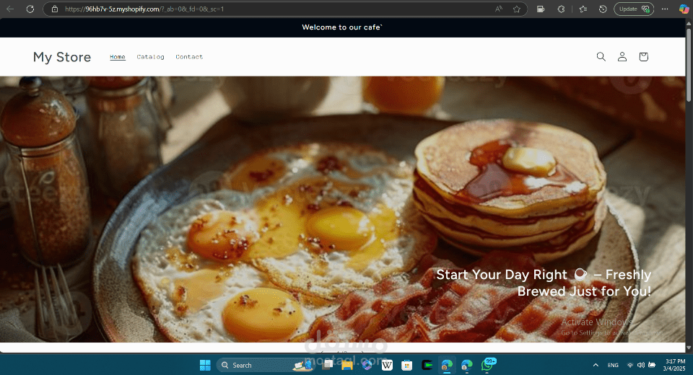Screen dimensions: 693x375
Task: Click the browser Update button
Action: click(x=634, y=9)
